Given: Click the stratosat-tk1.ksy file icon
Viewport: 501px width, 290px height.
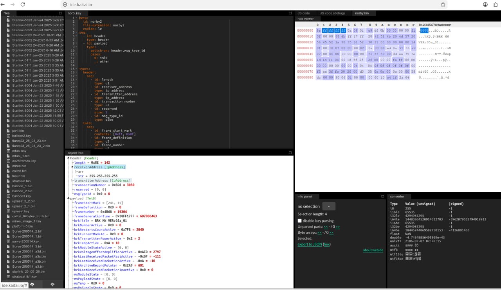Looking at the screenshot, I should pos(9,277).
